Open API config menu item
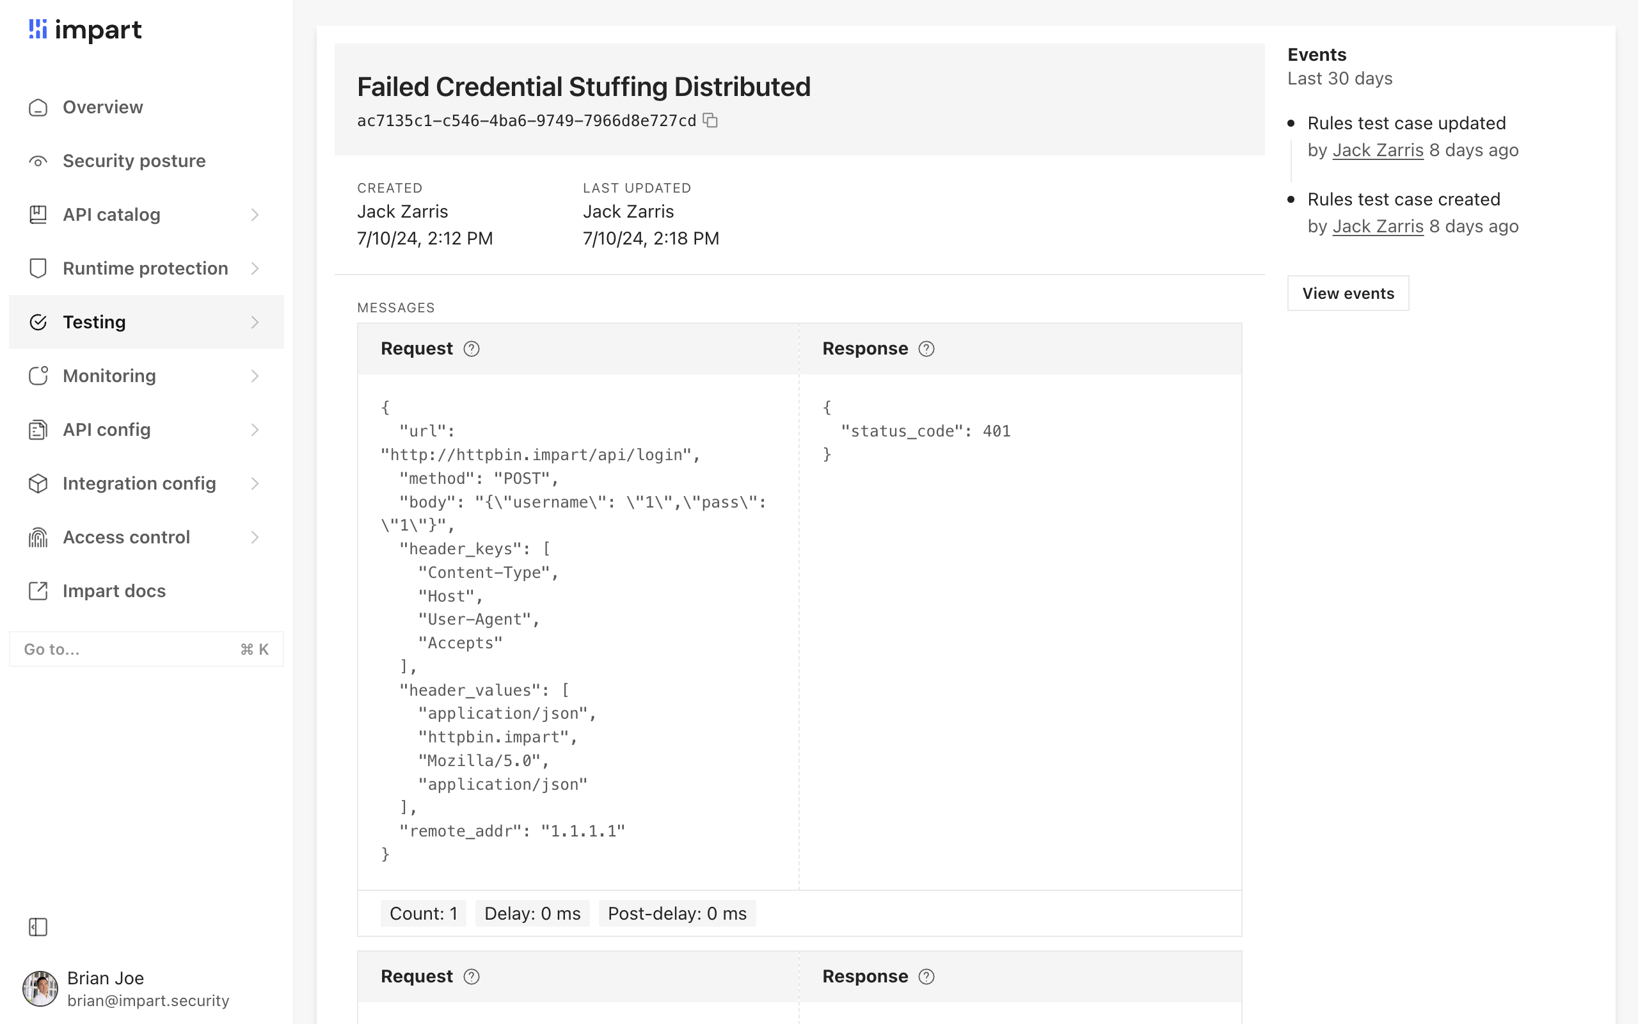 [x=106, y=430]
